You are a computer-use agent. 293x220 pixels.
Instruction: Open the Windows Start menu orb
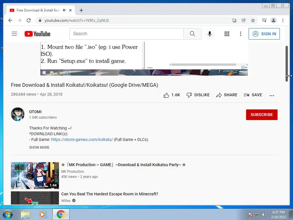8,214
